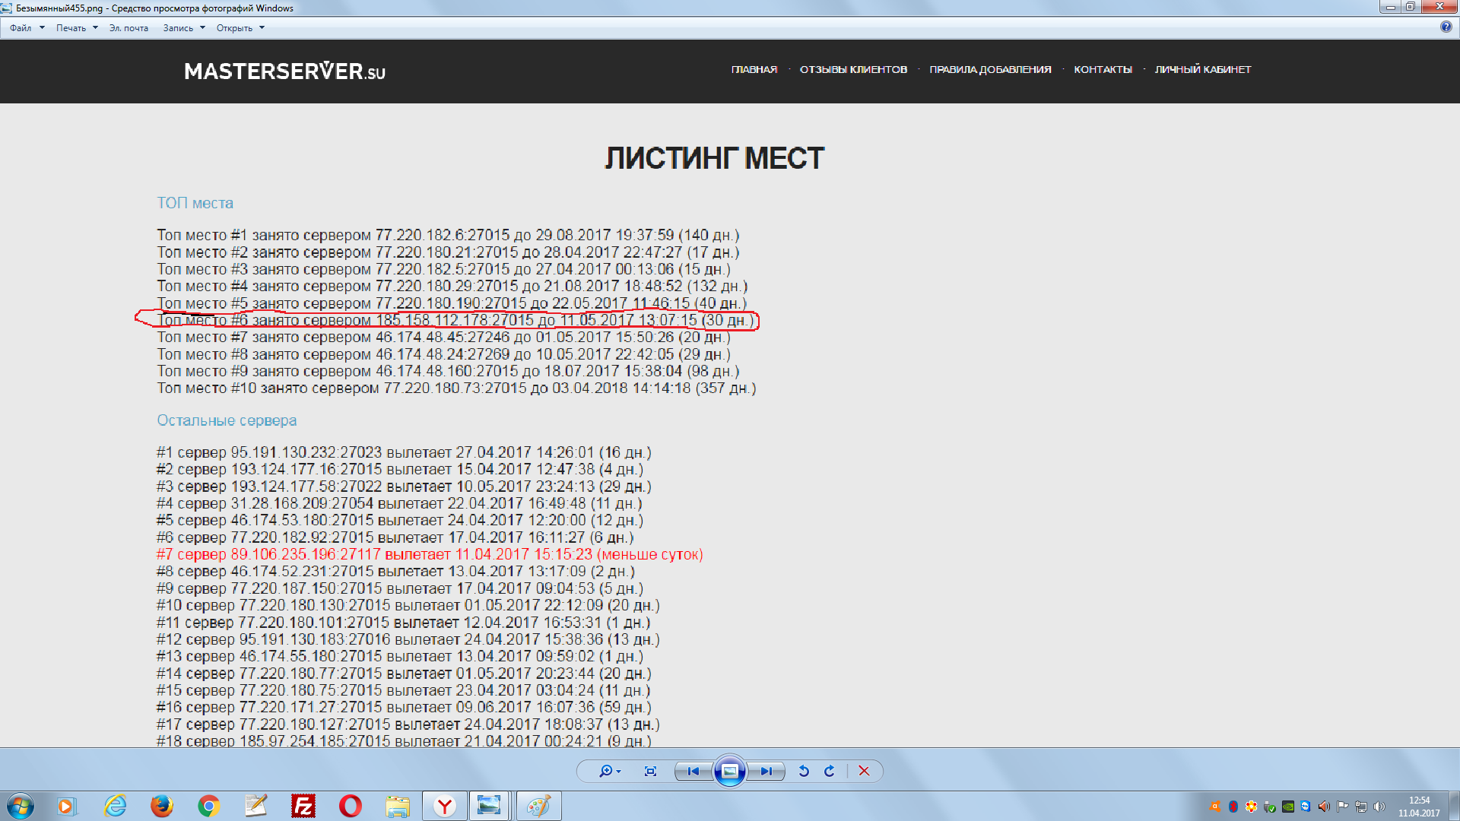Launch Internet Explorer from taskbar
Viewport: 1460px width, 821px height.
coord(115,806)
